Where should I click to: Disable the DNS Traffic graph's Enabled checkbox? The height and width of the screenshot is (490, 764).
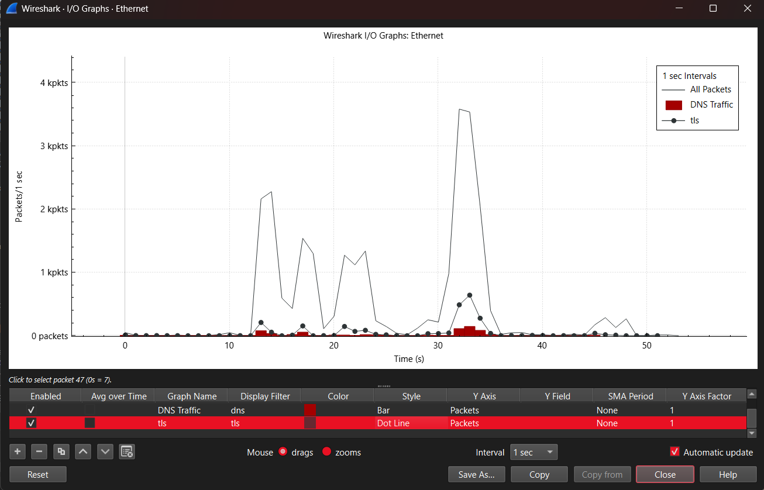point(31,410)
